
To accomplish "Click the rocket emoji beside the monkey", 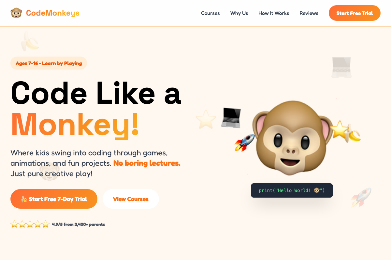I will [x=245, y=142].
